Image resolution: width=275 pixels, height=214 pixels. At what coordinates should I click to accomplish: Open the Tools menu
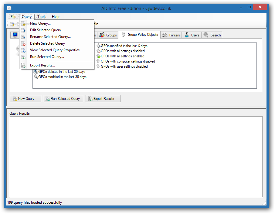[x=42, y=17]
